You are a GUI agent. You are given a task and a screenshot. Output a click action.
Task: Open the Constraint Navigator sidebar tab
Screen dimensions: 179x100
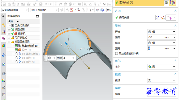4,32
